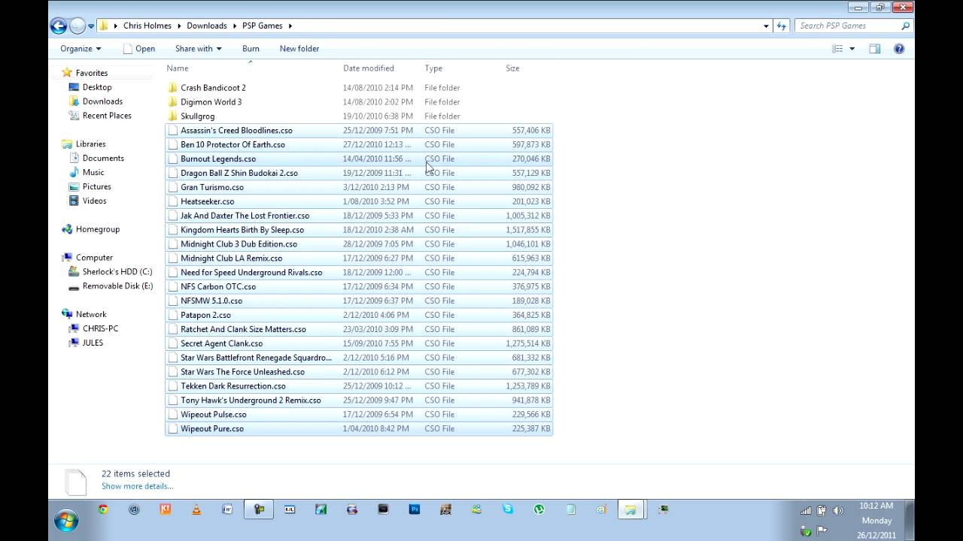Image resolution: width=963 pixels, height=541 pixels.
Task: Open the Organize menu
Action: [x=81, y=49]
